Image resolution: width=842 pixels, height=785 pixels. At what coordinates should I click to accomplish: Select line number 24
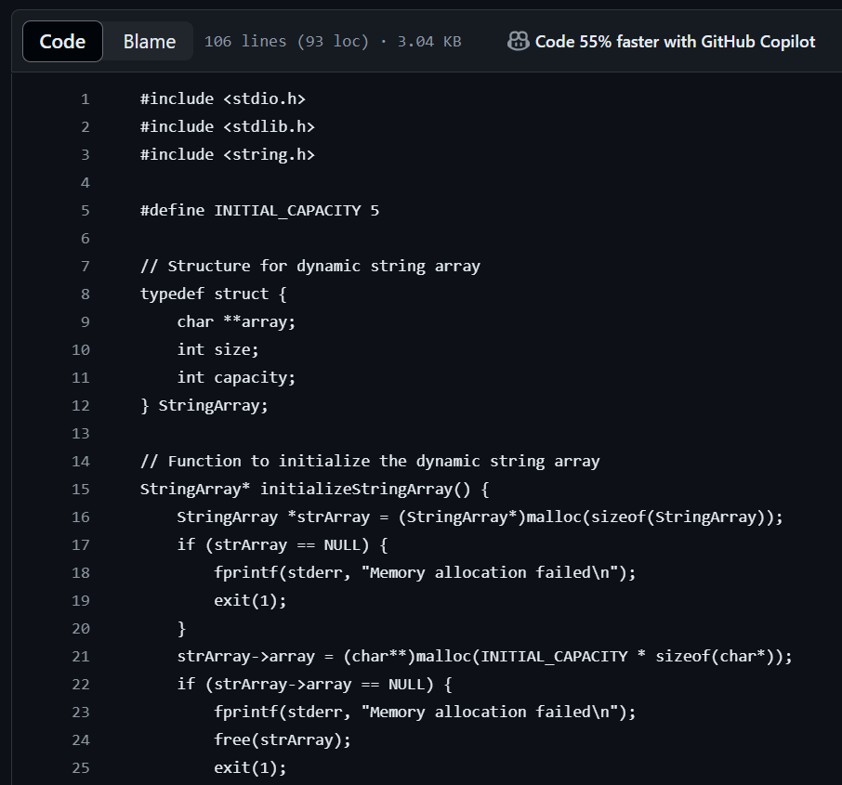tap(81, 740)
